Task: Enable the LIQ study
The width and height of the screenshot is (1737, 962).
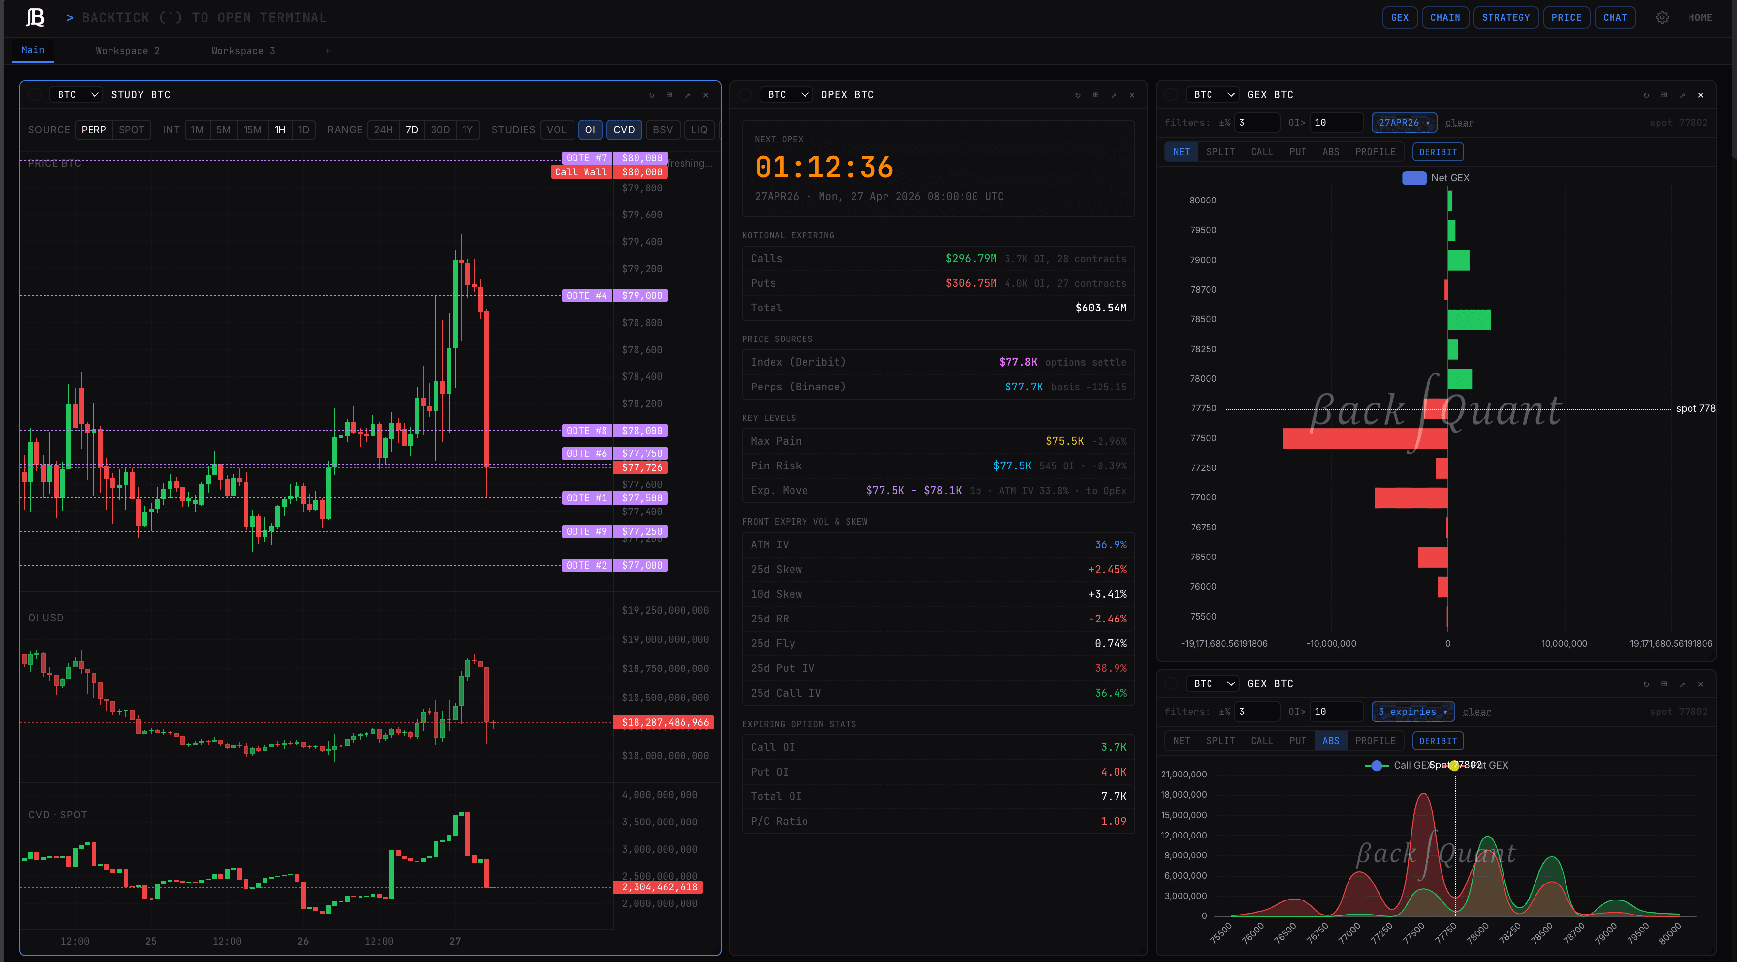Action: pyautogui.click(x=699, y=130)
